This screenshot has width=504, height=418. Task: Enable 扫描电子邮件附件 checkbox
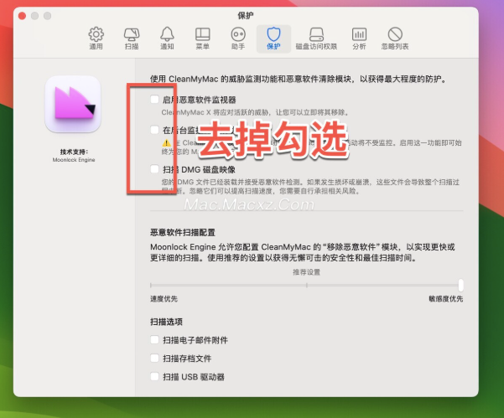154,339
